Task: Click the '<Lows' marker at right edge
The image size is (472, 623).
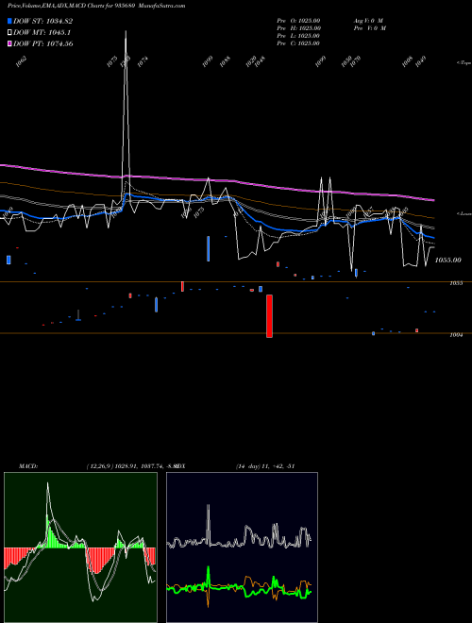Action: [x=464, y=213]
